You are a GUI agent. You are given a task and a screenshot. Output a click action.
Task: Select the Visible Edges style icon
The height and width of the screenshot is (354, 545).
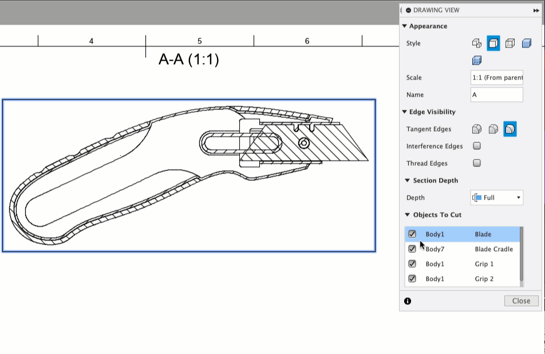click(493, 43)
